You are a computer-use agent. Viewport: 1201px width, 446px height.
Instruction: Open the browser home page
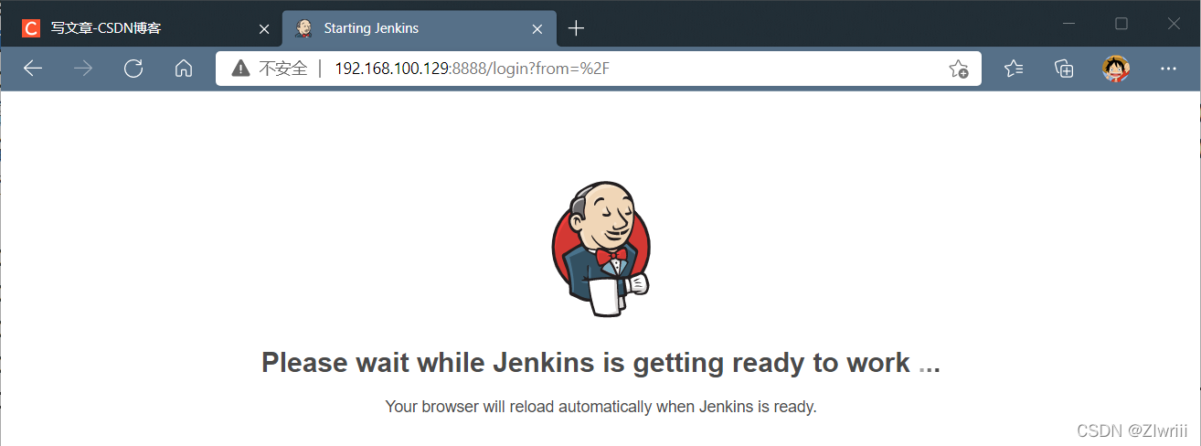pyautogui.click(x=184, y=69)
